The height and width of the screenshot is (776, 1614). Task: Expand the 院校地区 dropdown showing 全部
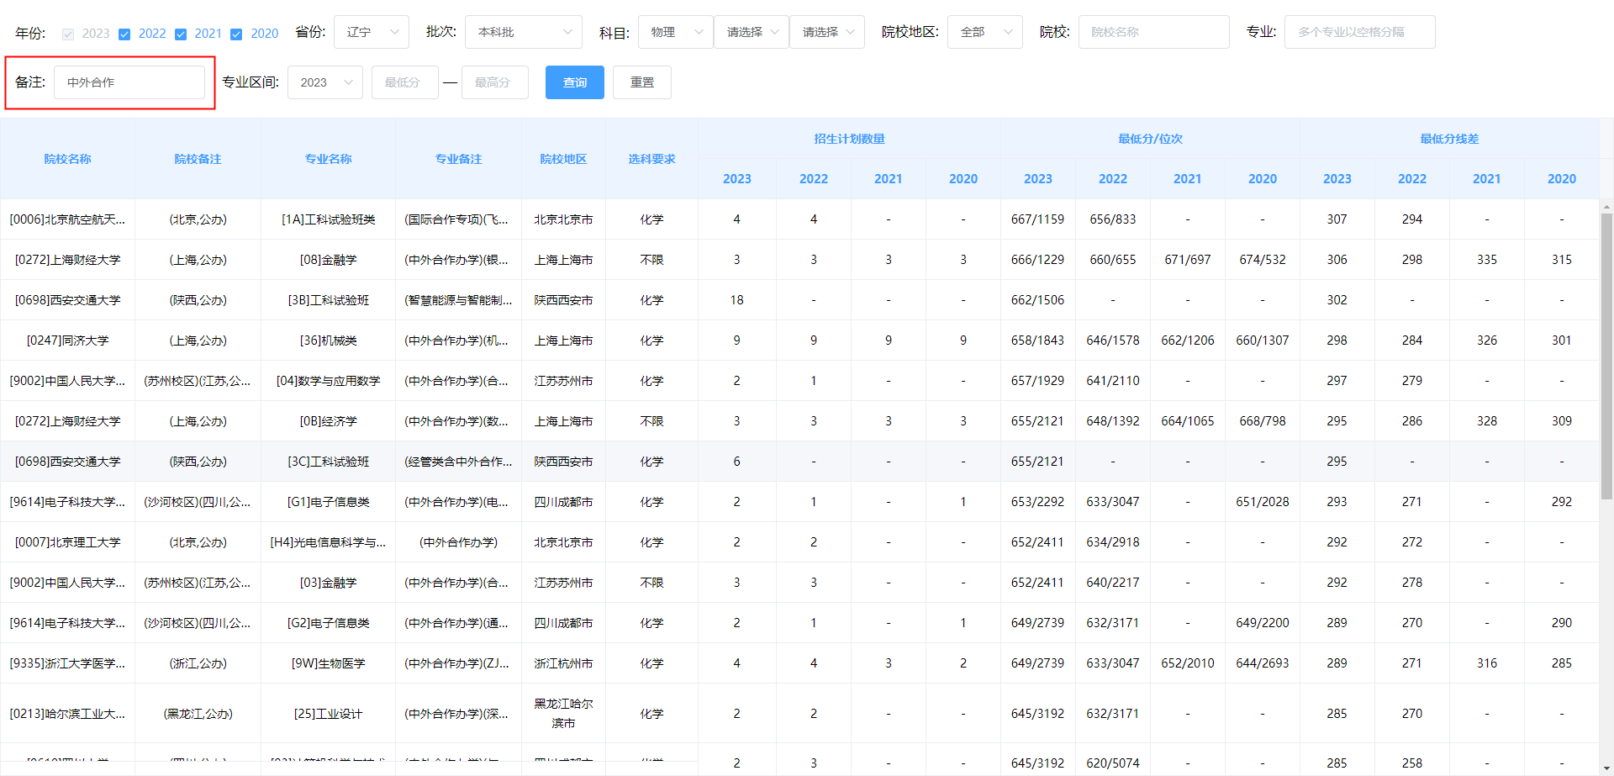[x=984, y=31]
